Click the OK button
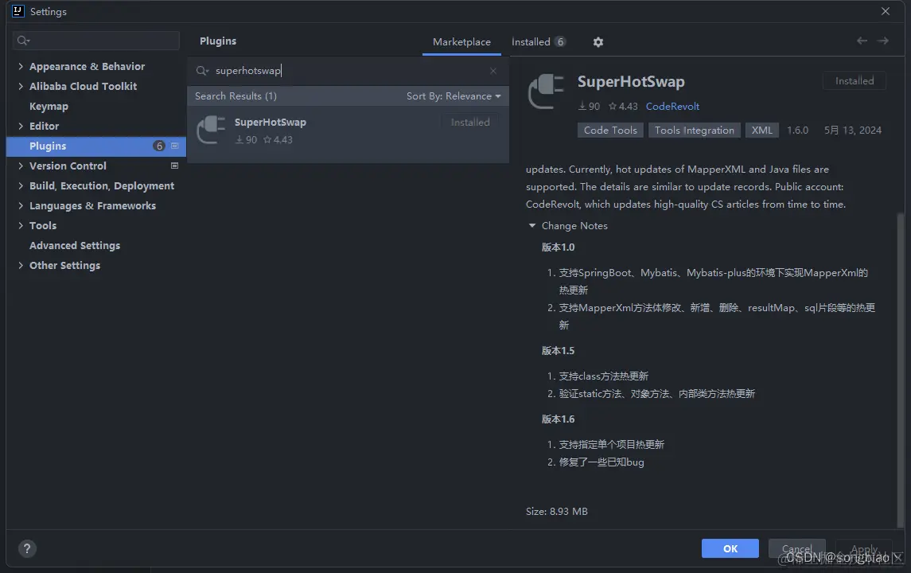The image size is (911, 573). (730, 548)
